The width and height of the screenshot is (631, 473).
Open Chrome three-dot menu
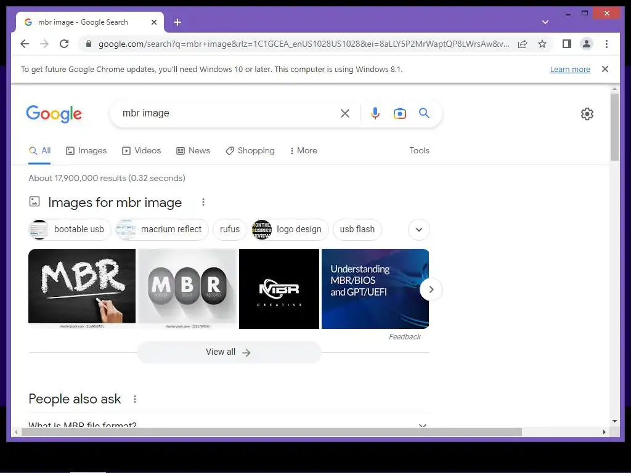pyautogui.click(x=606, y=44)
